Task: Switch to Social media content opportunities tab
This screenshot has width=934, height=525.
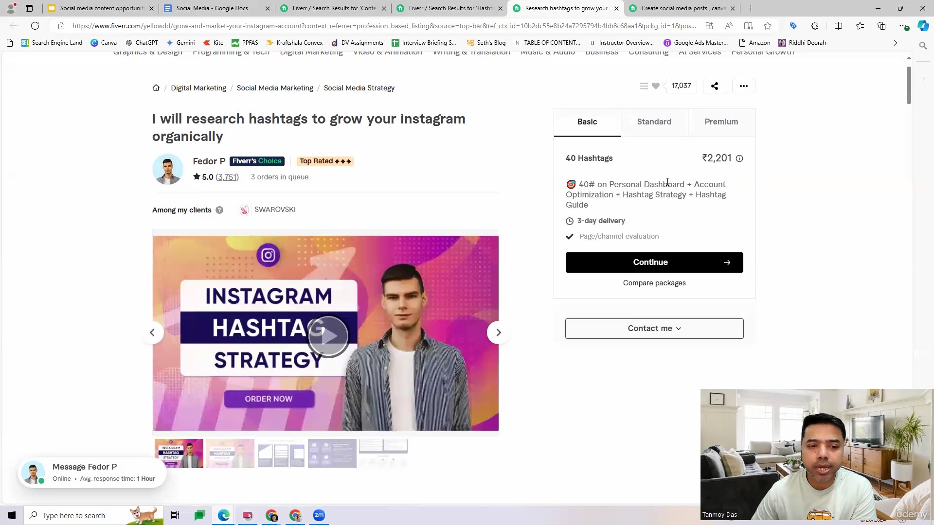Action: tap(101, 8)
